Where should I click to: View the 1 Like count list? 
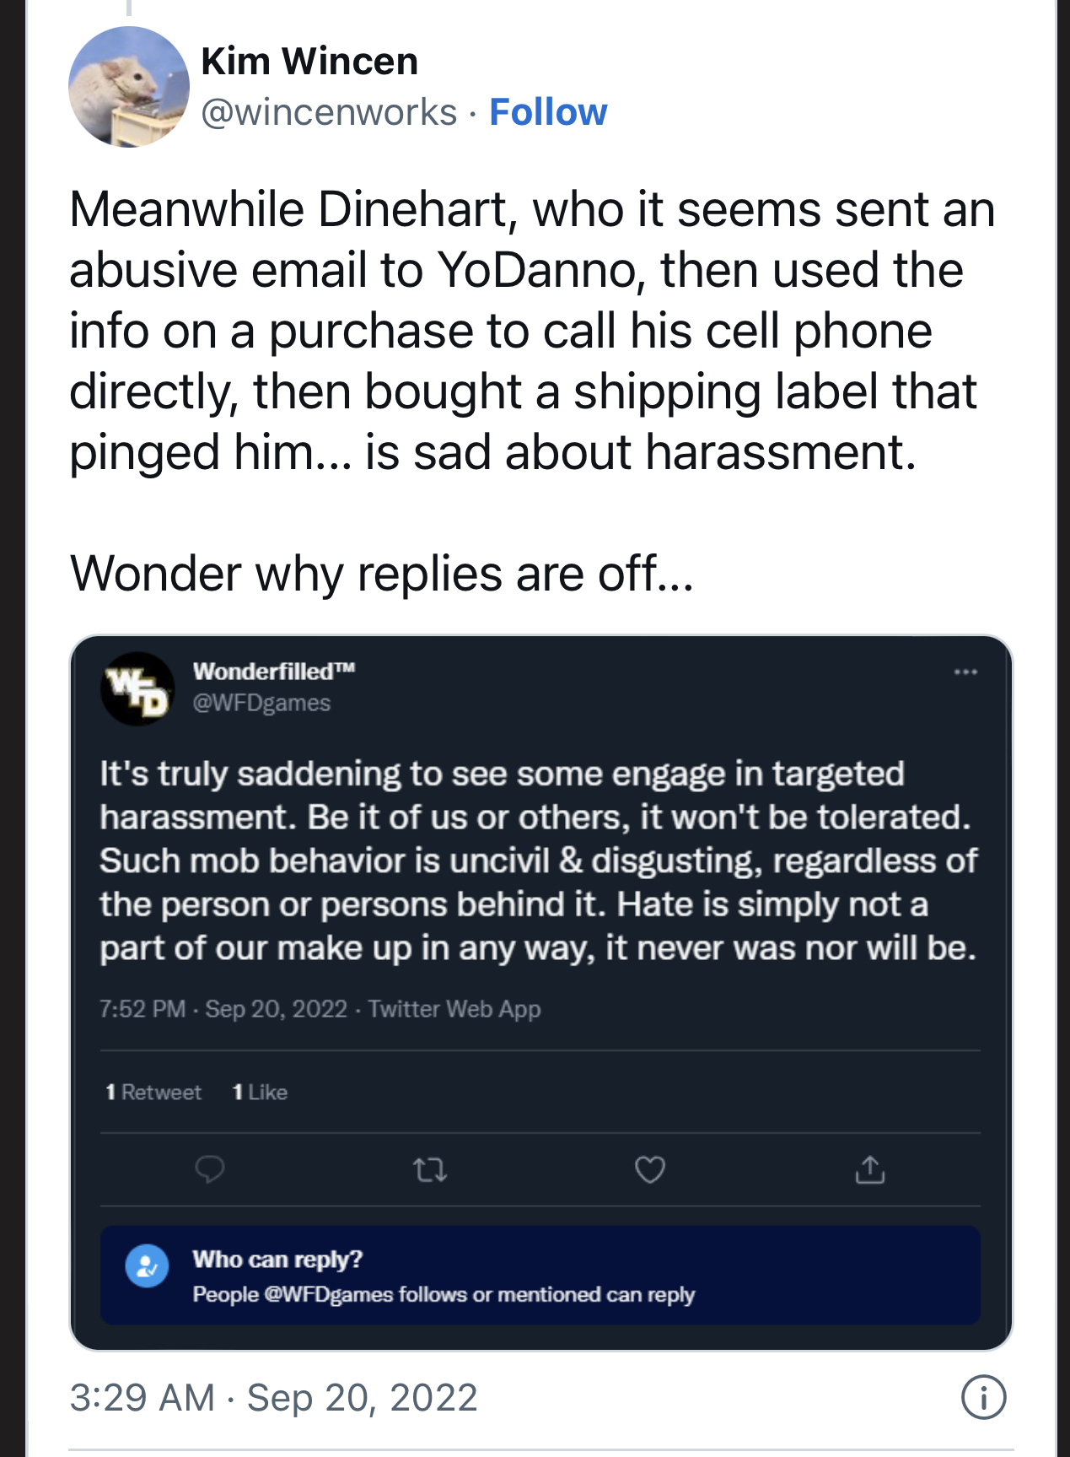click(x=260, y=1093)
